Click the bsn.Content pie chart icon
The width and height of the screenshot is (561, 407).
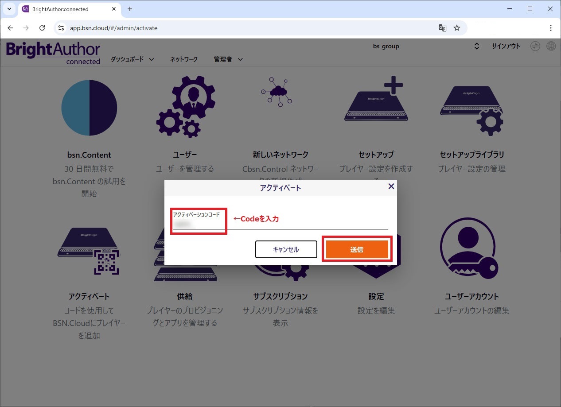pos(89,108)
